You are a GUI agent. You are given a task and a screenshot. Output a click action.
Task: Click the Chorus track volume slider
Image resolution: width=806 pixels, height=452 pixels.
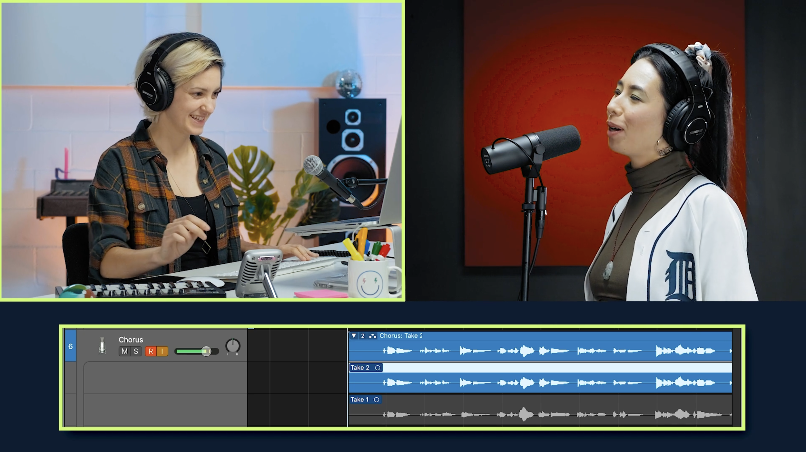pyautogui.click(x=197, y=351)
